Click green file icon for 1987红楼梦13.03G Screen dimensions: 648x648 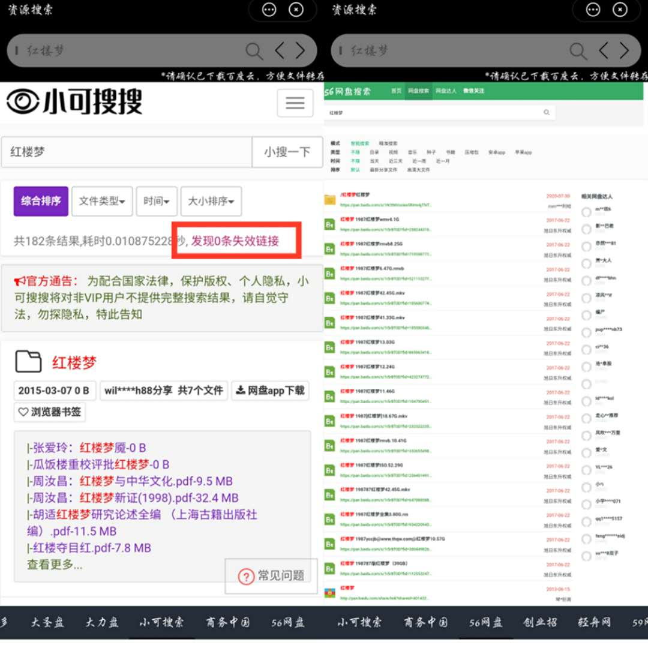(329, 347)
